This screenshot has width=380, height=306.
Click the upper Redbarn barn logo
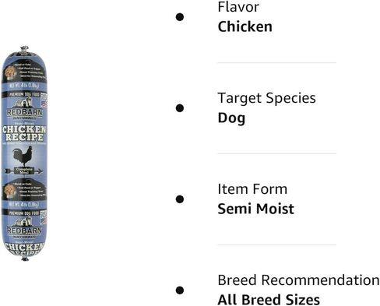(x=24, y=108)
